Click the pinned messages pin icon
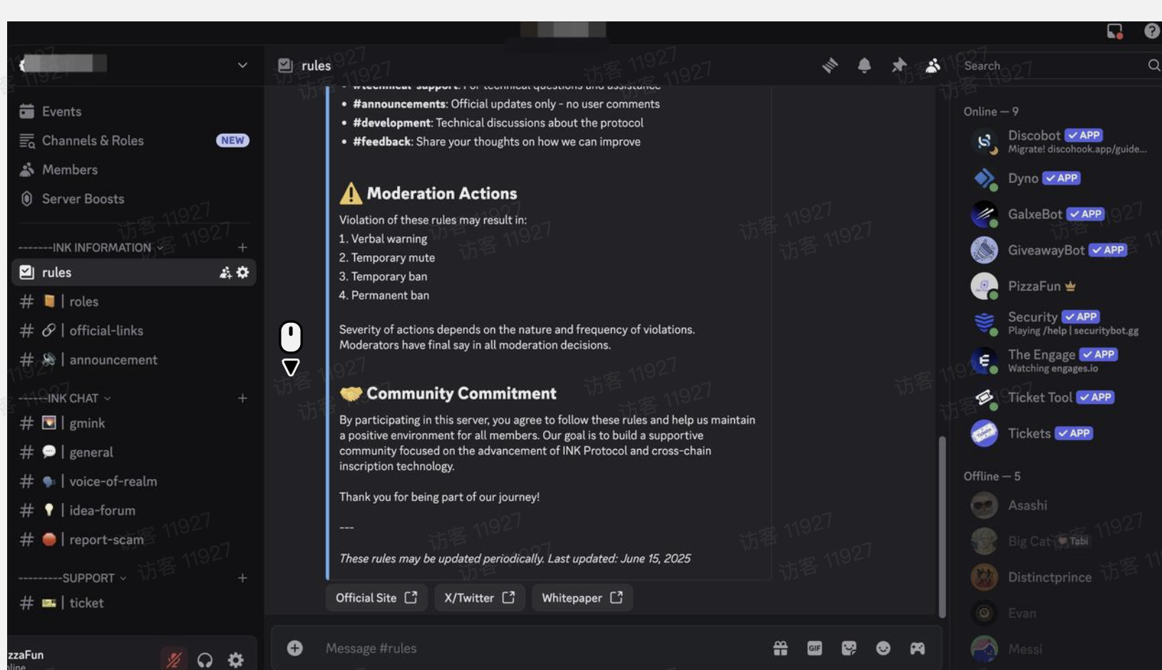The image size is (1162, 670). point(900,66)
